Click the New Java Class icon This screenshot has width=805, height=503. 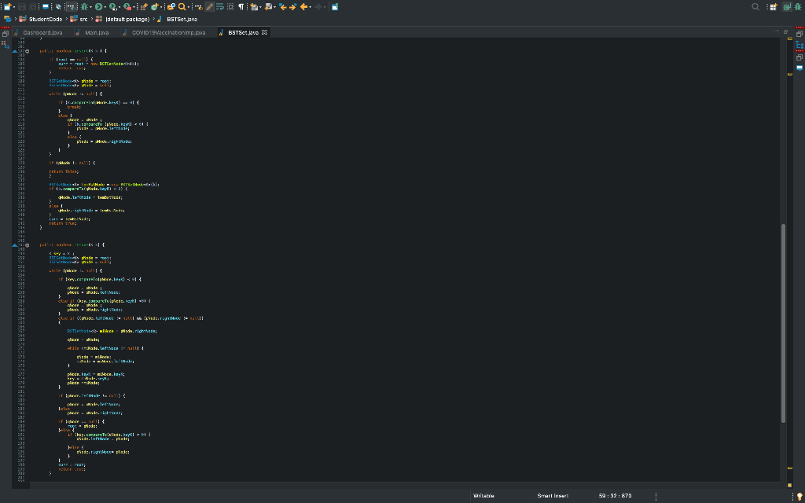tap(154, 6)
